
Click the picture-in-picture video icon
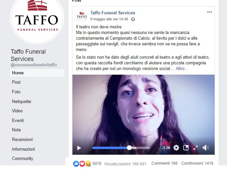186,148
